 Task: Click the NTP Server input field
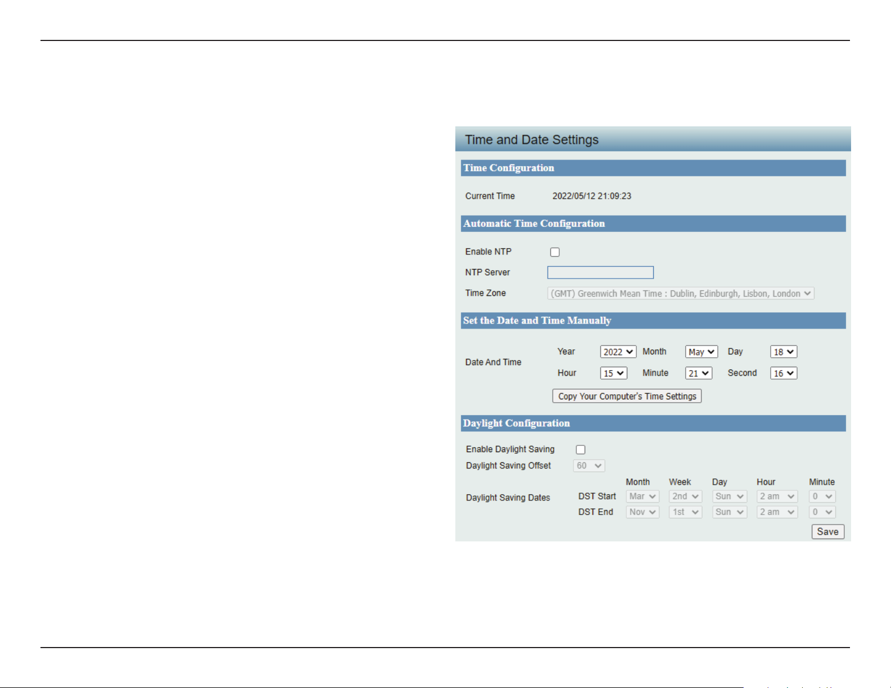click(x=600, y=272)
